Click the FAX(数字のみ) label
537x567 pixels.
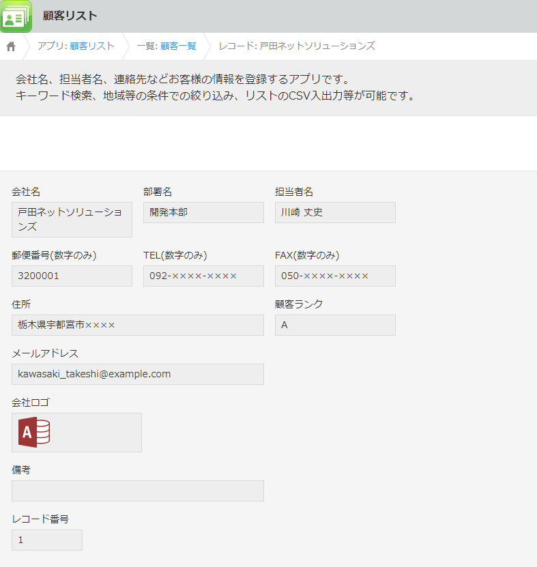pyautogui.click(x=307, y=255)
